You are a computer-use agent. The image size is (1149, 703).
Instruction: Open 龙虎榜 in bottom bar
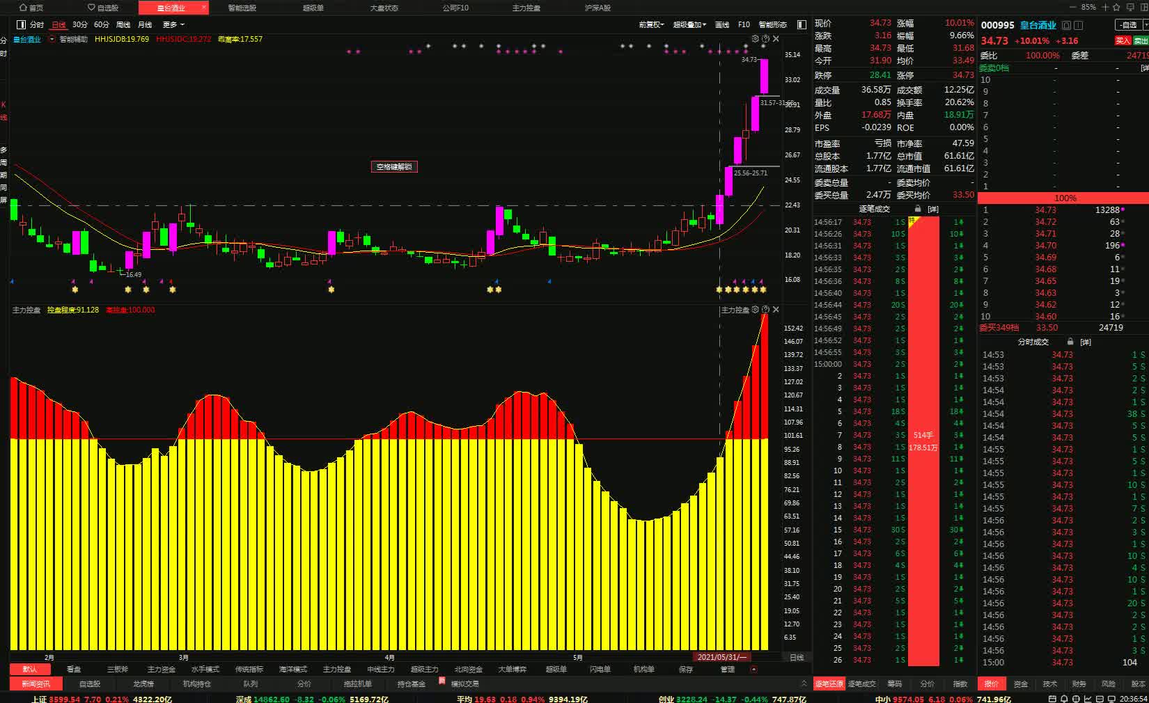coord(143,684)
